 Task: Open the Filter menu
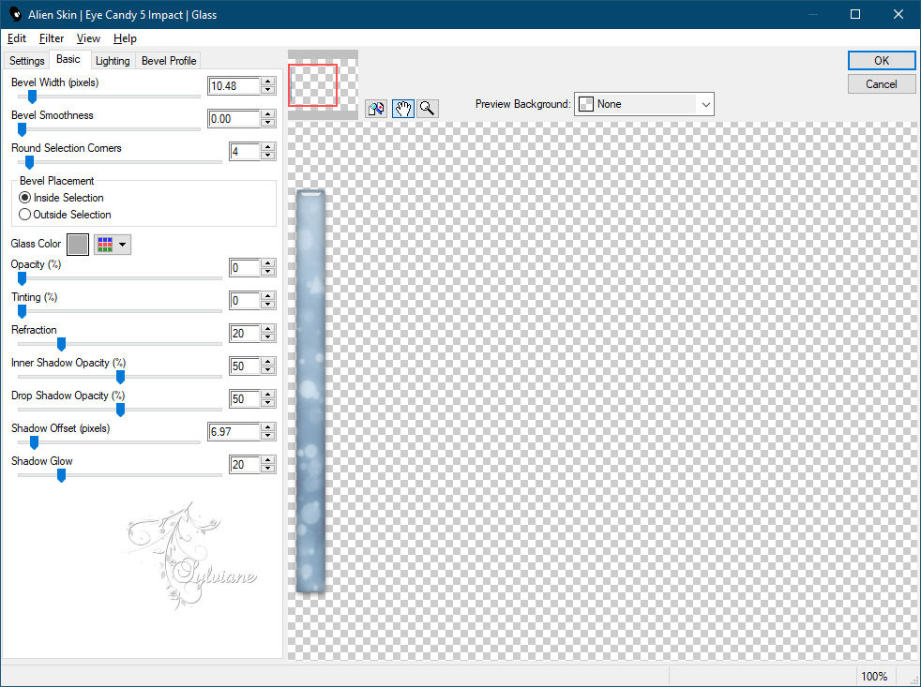coord(51,38)
